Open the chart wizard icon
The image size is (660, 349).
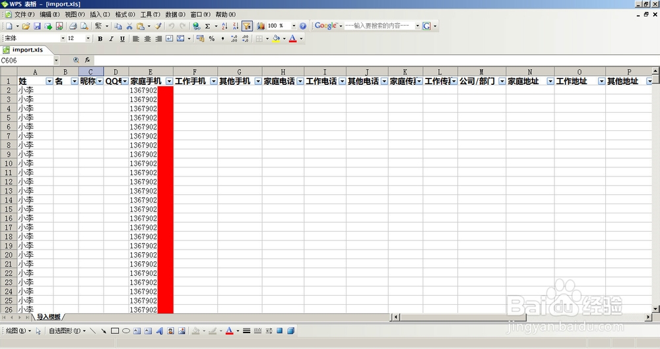tap(261, 26)
